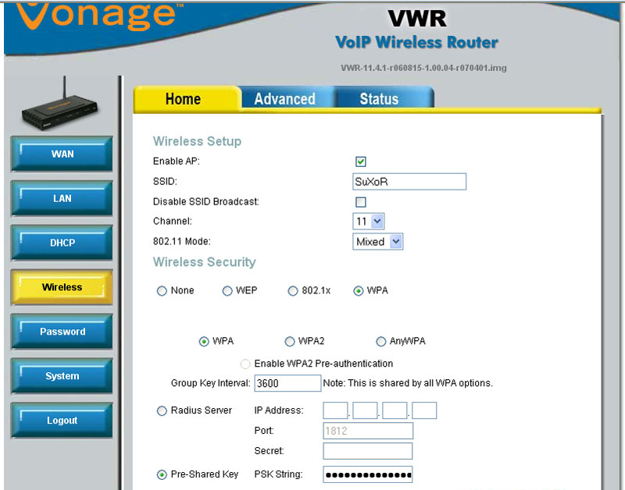This screenshot has height=490, width=625.
Task: Open the DHCP configuration page
Action: click(61, 243)
